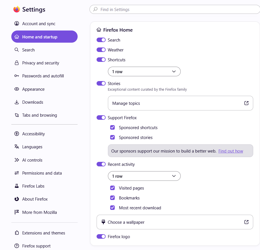Open Choose a wallpaper

coord(175,222)
